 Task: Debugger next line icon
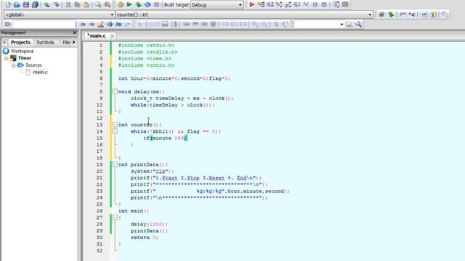pos(270,4)
